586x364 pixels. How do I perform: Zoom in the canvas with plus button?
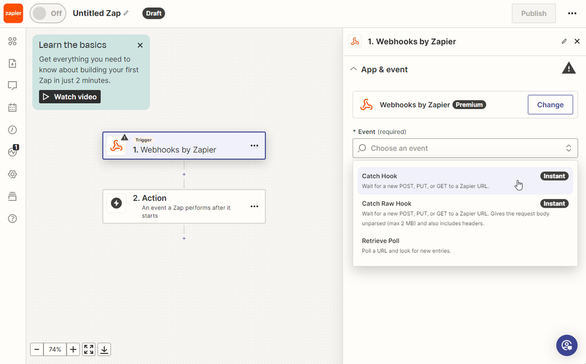[x=74, y=349]
